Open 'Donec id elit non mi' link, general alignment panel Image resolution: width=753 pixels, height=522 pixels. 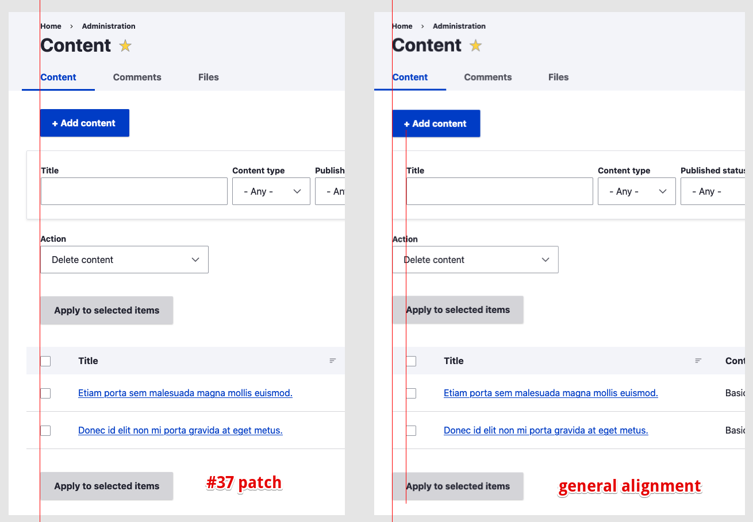point(545,431)
